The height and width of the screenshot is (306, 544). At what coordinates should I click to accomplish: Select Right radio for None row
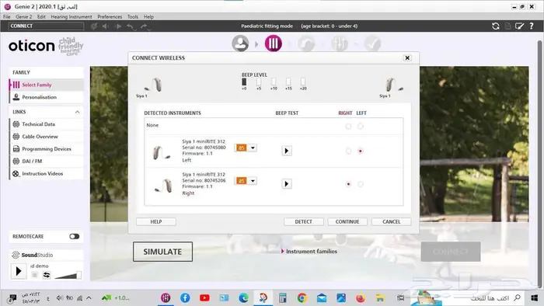click(x=348, y=126)
